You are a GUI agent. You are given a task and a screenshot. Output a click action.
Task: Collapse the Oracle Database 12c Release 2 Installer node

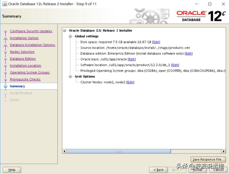point(65,30)
